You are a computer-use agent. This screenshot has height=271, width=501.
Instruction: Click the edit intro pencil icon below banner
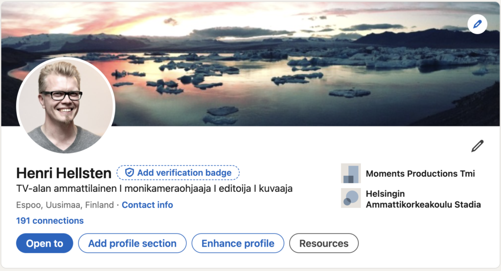point(477,146)
